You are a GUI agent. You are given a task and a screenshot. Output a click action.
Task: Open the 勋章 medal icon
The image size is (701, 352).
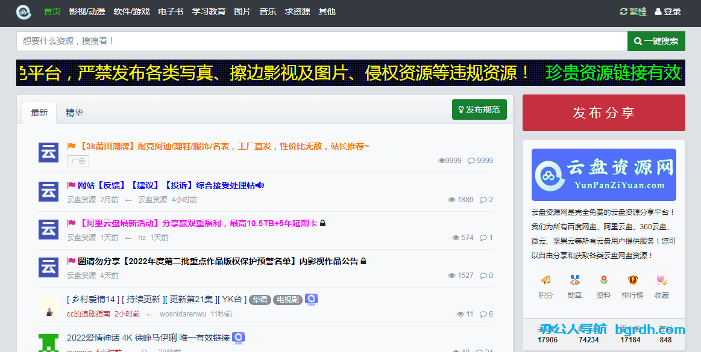click(x=574, y=280)
